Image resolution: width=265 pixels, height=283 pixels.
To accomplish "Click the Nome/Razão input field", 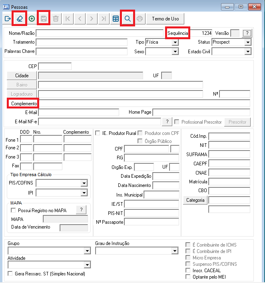I will [100, 33].
